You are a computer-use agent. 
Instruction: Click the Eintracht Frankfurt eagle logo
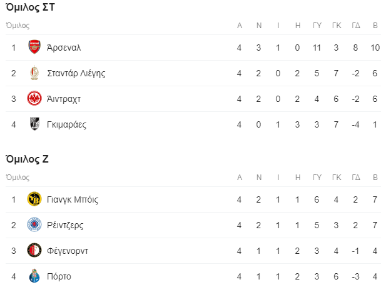coord(34,98)
